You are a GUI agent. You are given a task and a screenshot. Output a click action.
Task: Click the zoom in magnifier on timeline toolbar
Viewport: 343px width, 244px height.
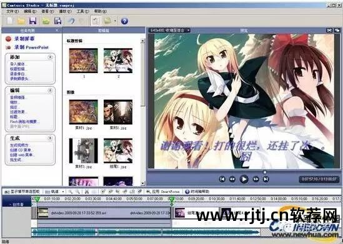tap(71, 192)
